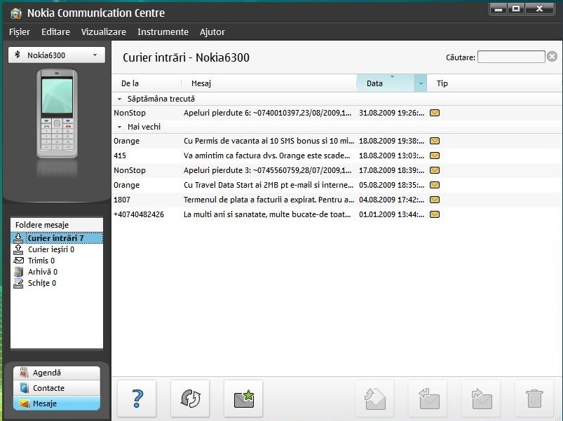The width and height of the screenshot is (563, 421).
Task: Click the Curier ieșiri outbox folder icon
Action: click(x=18, y=249)
